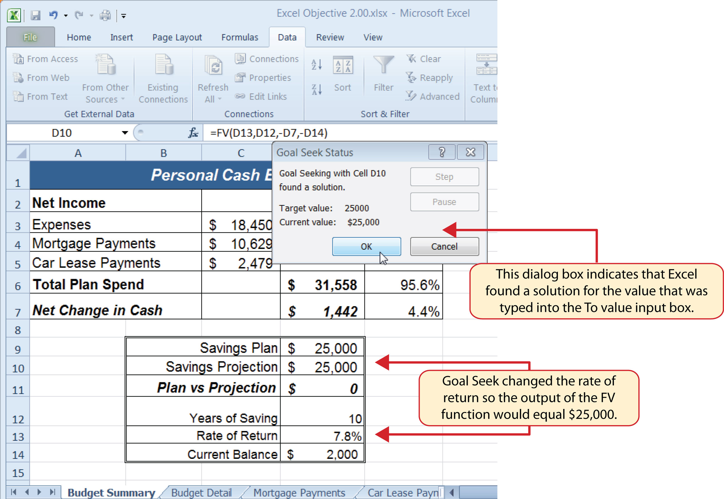Screen dimensions: 724x499
Task: Close the Goal Seek Status dialog
Action: click(471, 152)
